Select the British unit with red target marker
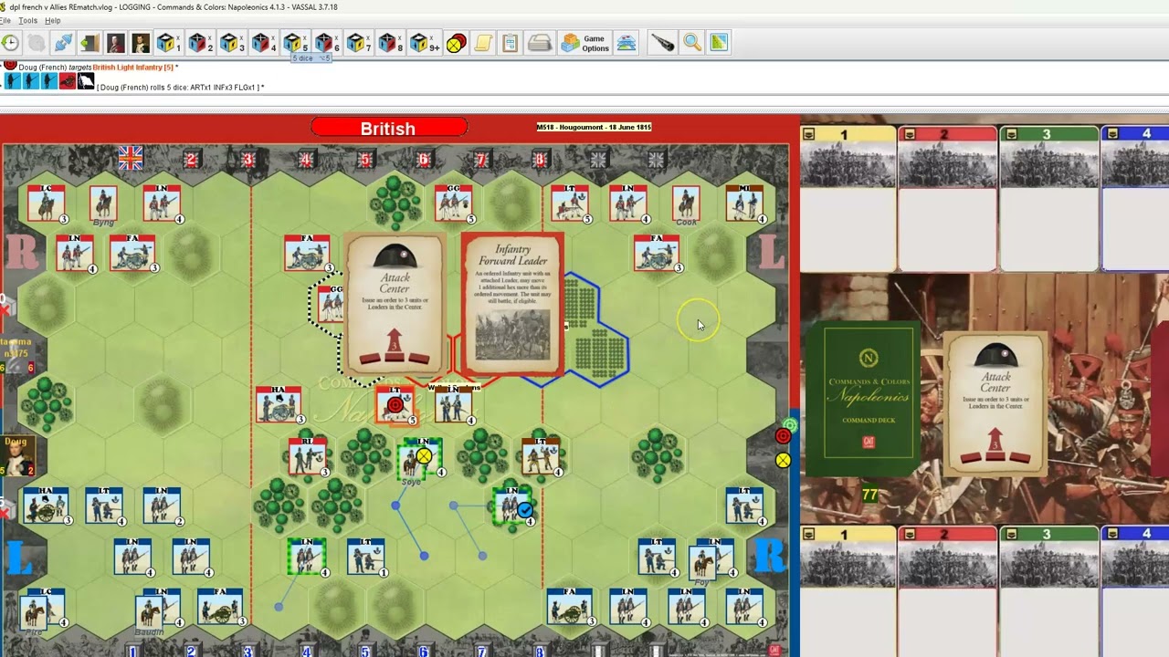The width and height of the screenshot is (1169, 657). tap(395, 405)
